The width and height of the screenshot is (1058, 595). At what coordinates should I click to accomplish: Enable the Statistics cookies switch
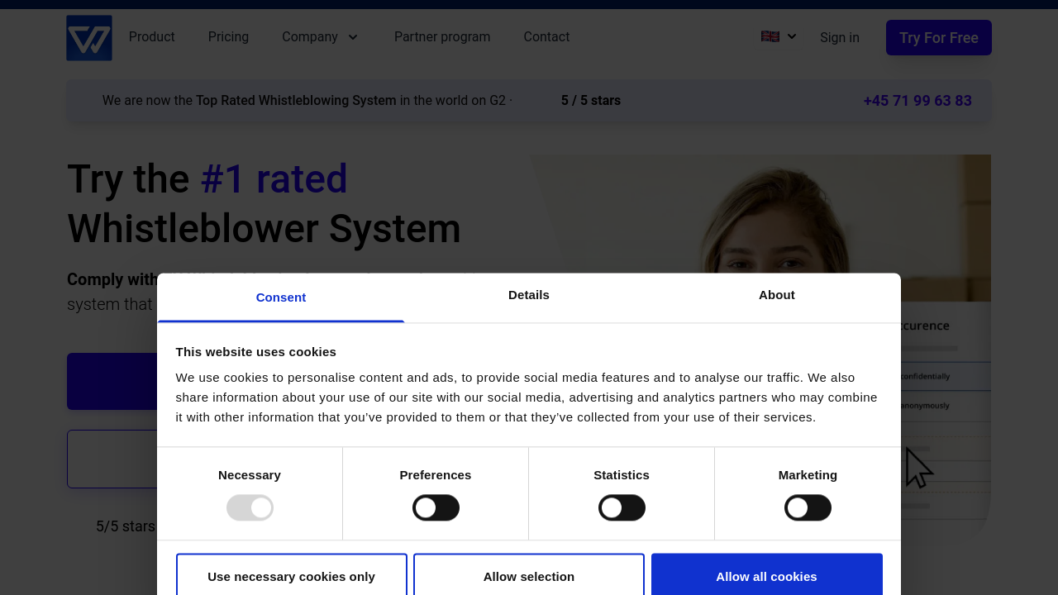pos(622,507)
